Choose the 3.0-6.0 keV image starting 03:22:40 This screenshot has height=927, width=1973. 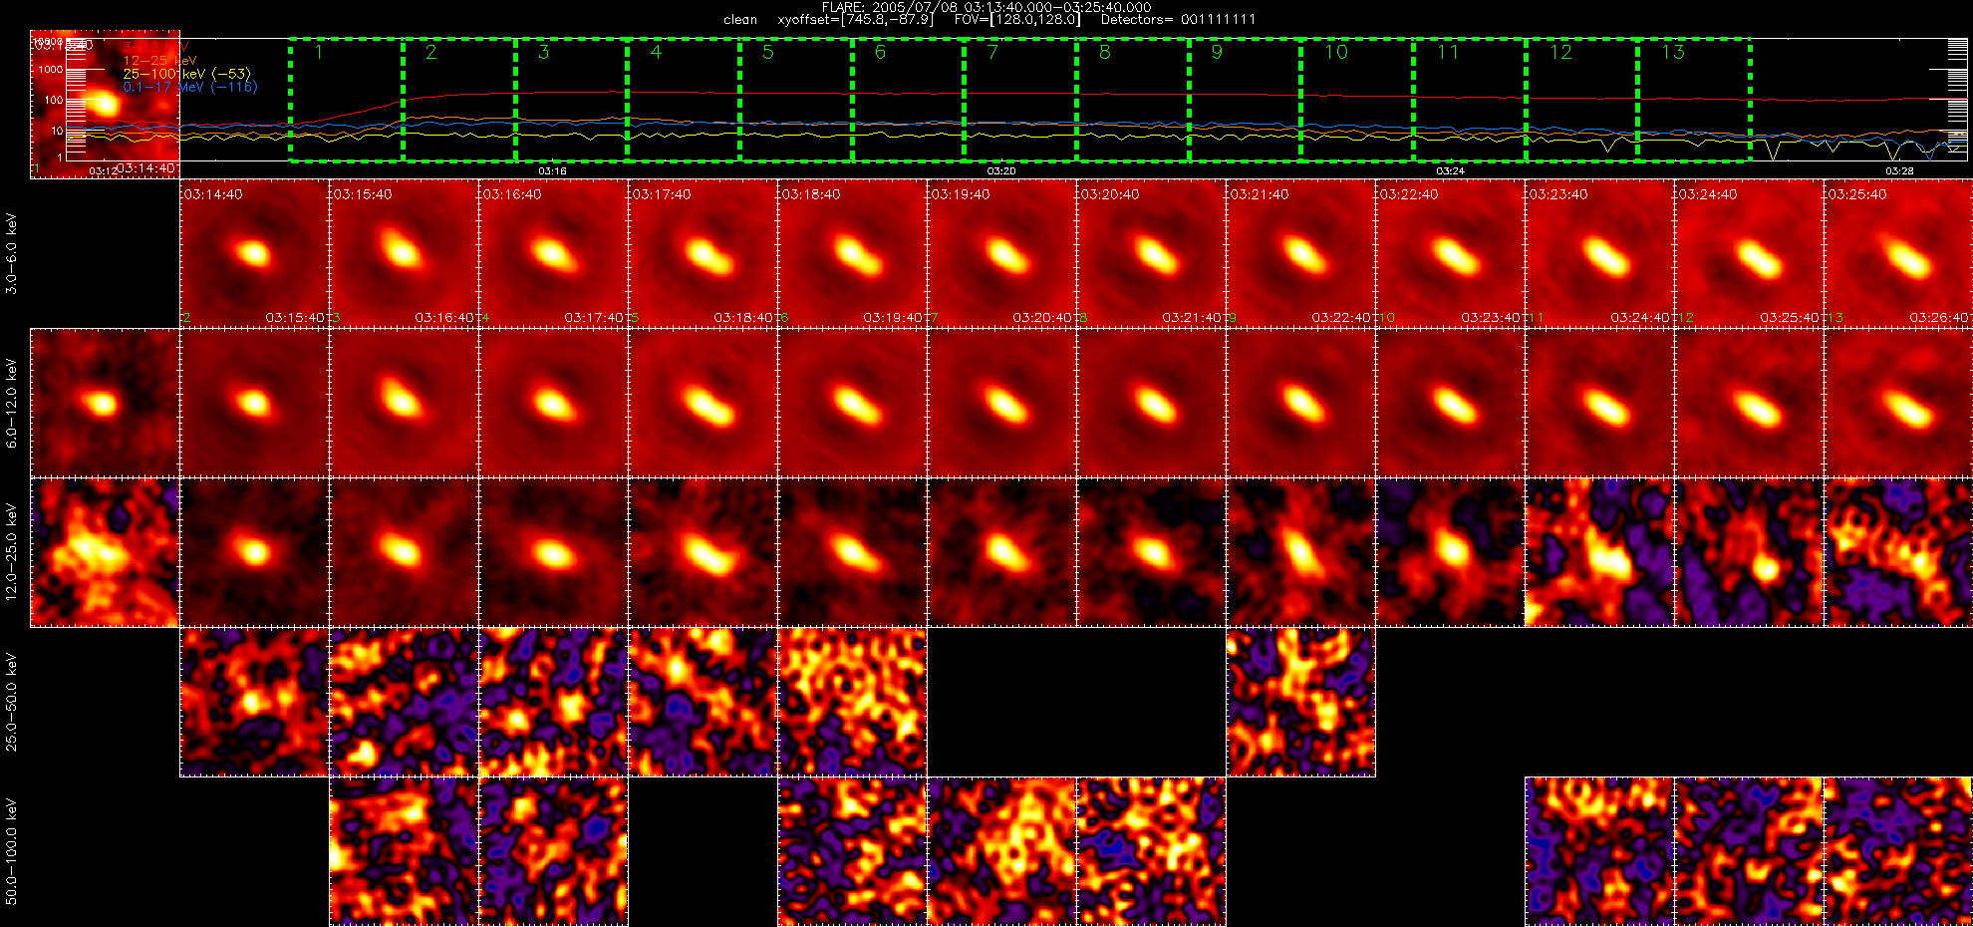(1450, 253)
